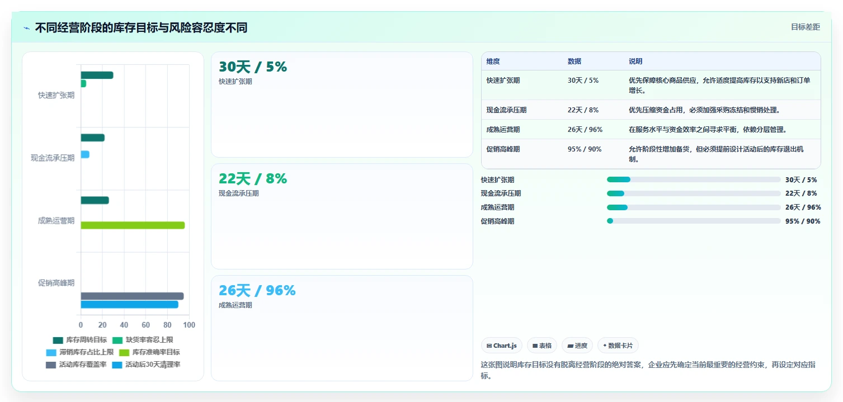Select 现金流承压期 cell in the table

coord(507,110)
